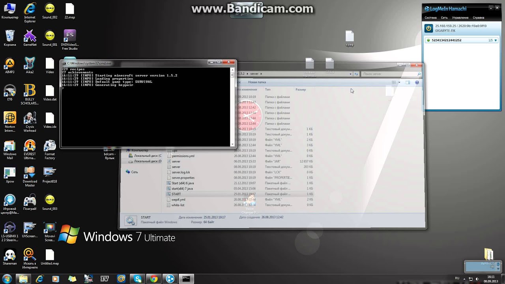Select the server.properties file
505x284 pixels.
coord(183,178)
